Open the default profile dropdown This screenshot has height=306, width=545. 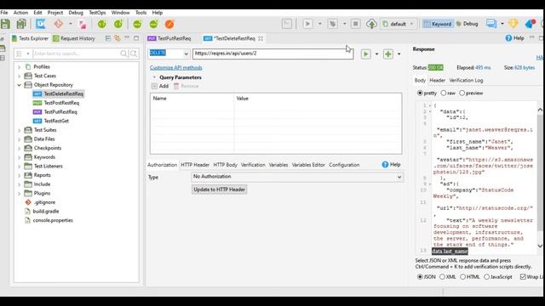coord(399,24)
